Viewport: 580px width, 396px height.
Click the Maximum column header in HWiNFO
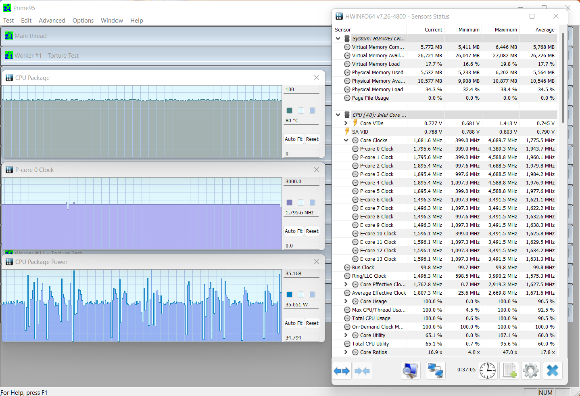pos(501,29)
